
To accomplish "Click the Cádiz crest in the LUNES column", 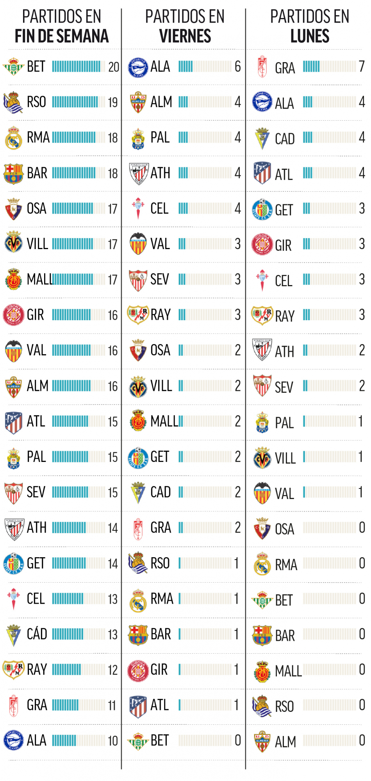I will [x=262, y=138].
